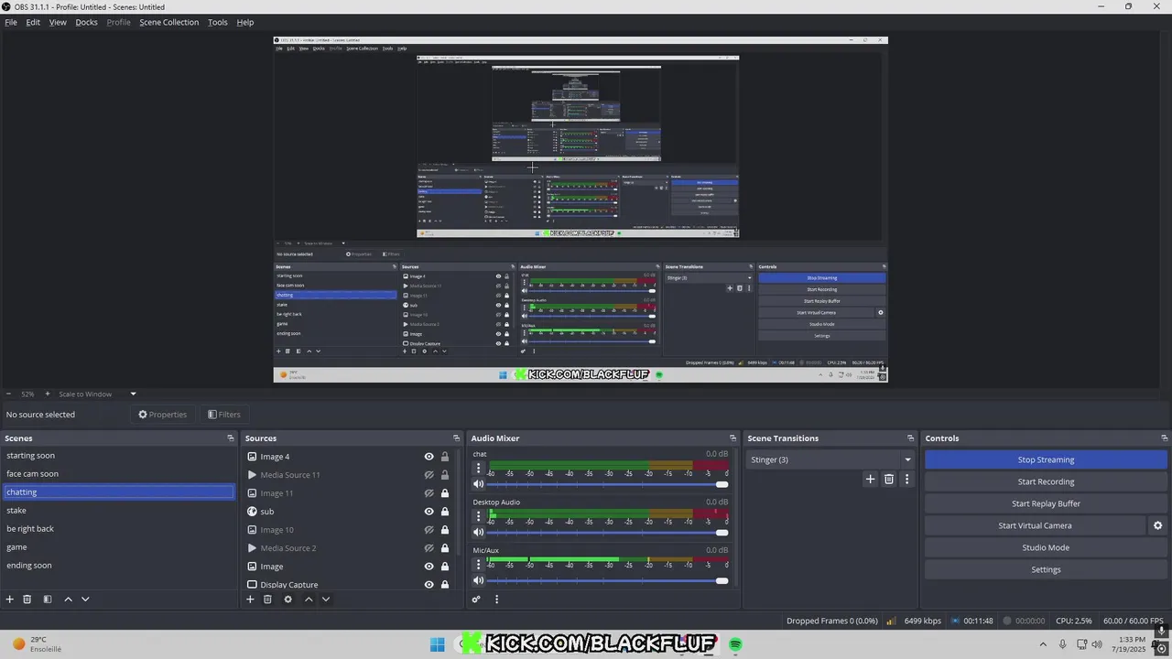Remove selected scene with Scenes trash icon
Image resolution: width=1172 pixels, height=659 pixels.
coord(27,600)
